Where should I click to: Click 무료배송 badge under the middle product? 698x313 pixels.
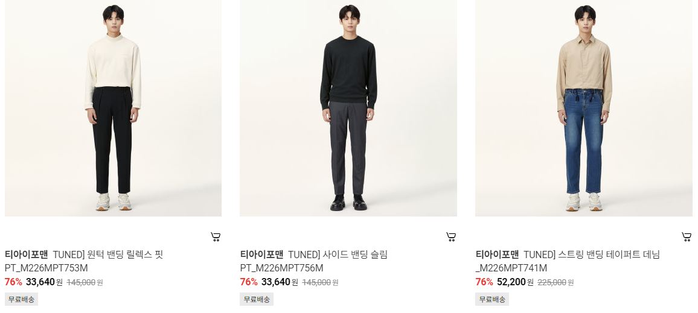[x=257, y=299]
